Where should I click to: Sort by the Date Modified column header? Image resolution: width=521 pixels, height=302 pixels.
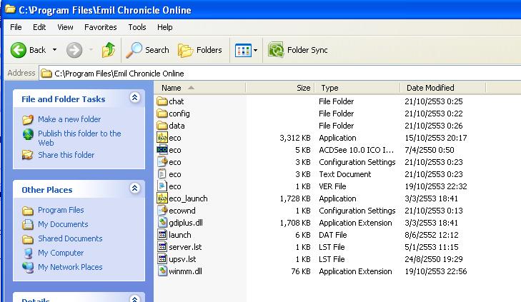tap(443, 88)
